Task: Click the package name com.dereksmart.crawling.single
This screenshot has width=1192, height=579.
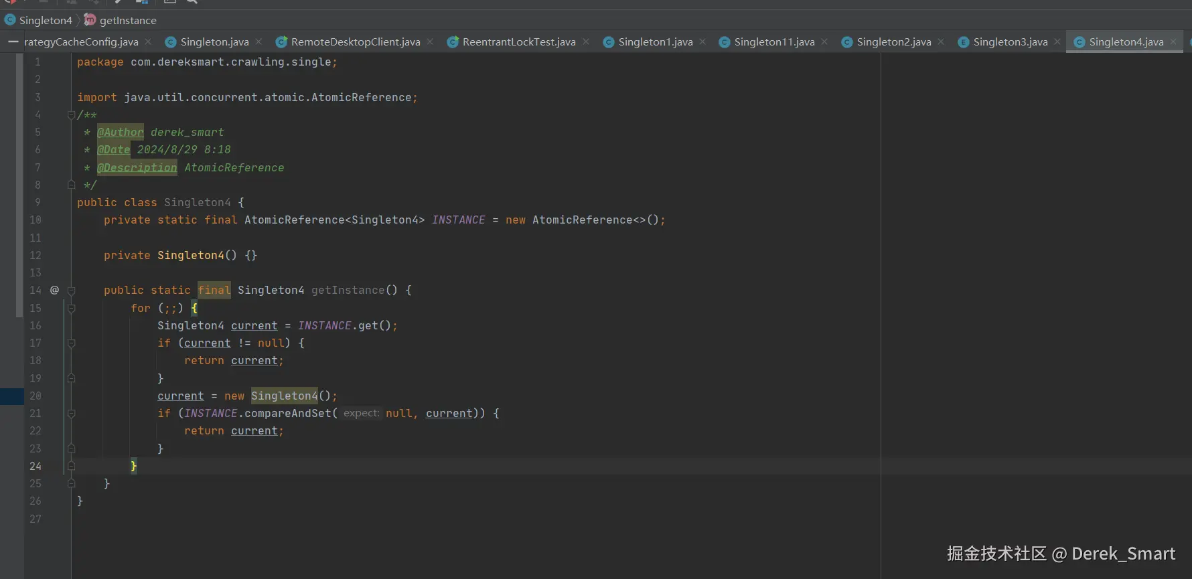Action: (x=231, y=62)
